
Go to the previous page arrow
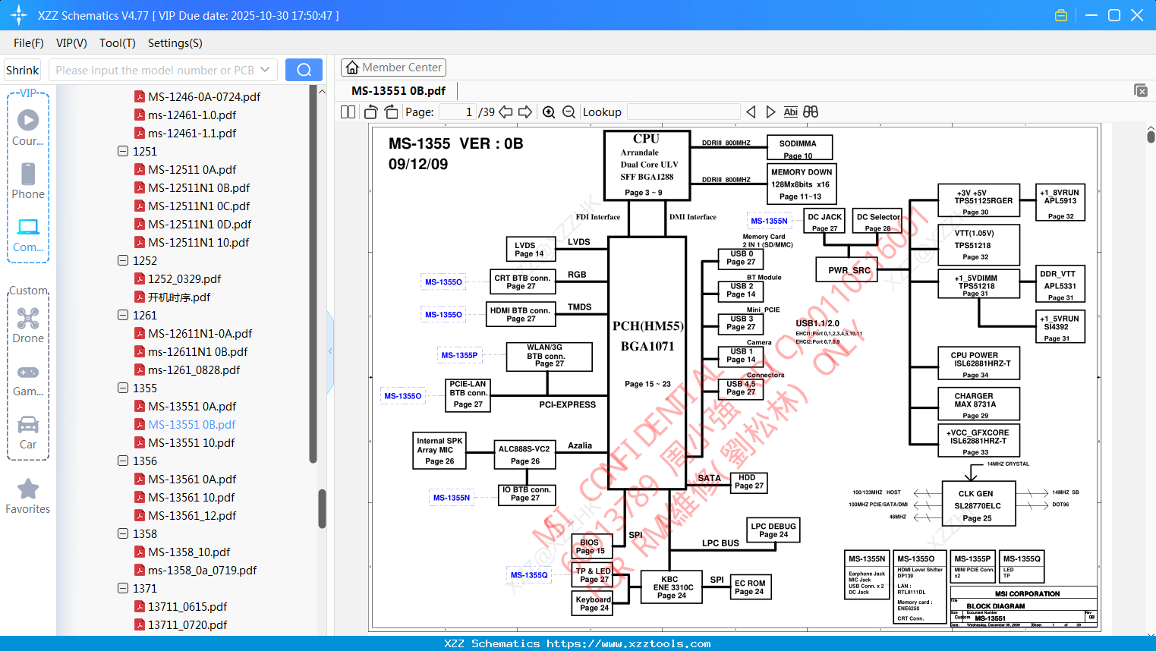click(x=506, y=112)
